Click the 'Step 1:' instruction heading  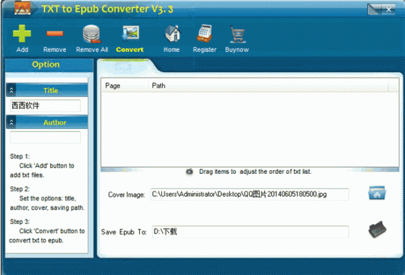pos(20,156)
